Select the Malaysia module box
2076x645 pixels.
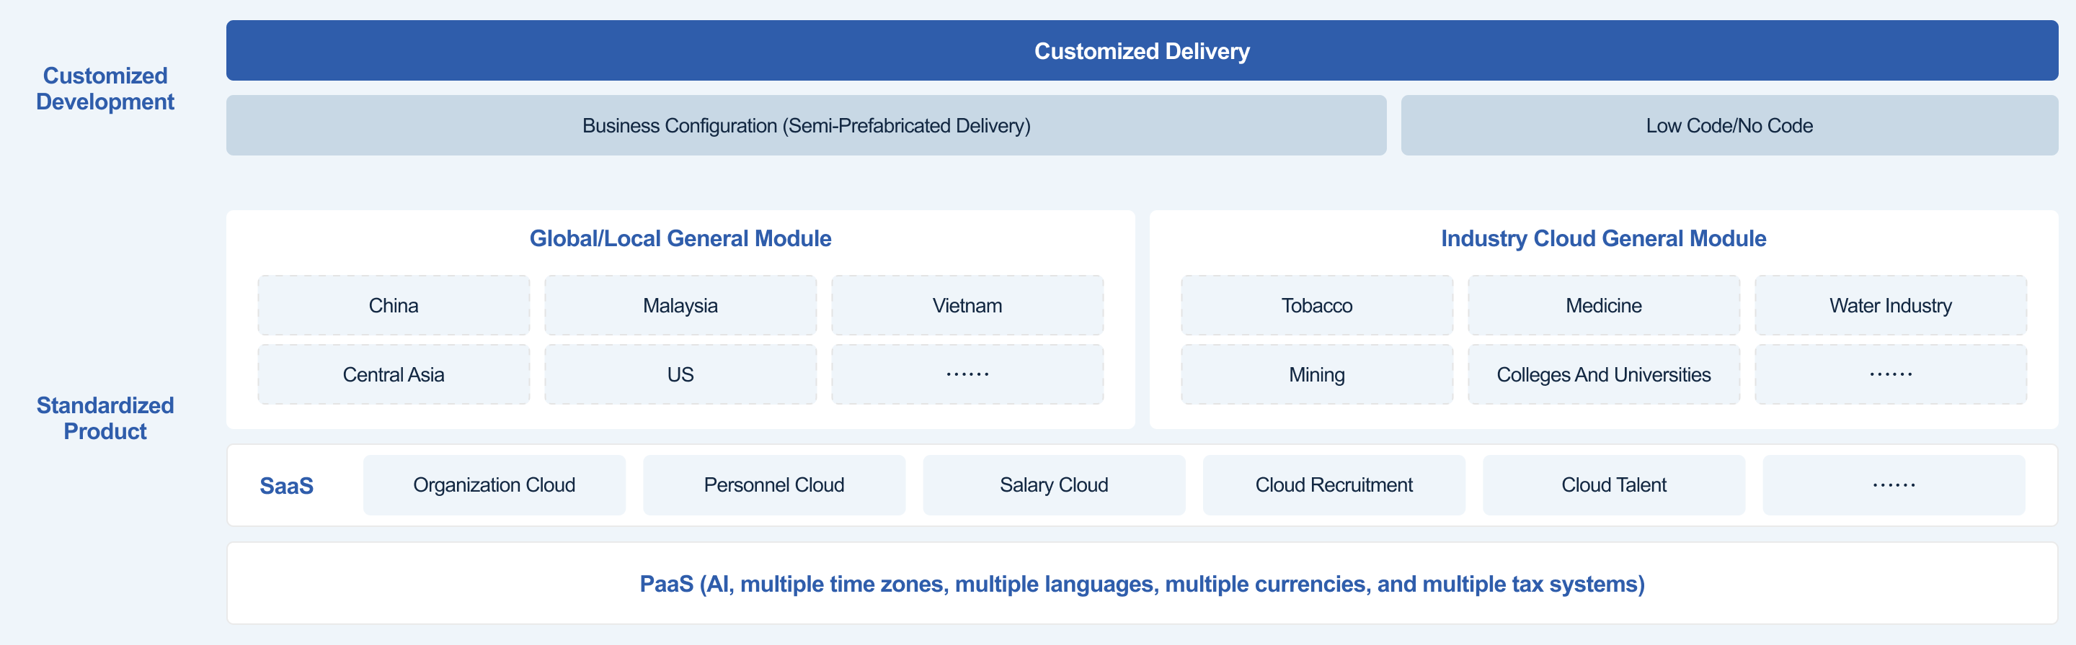pos(680,305)
